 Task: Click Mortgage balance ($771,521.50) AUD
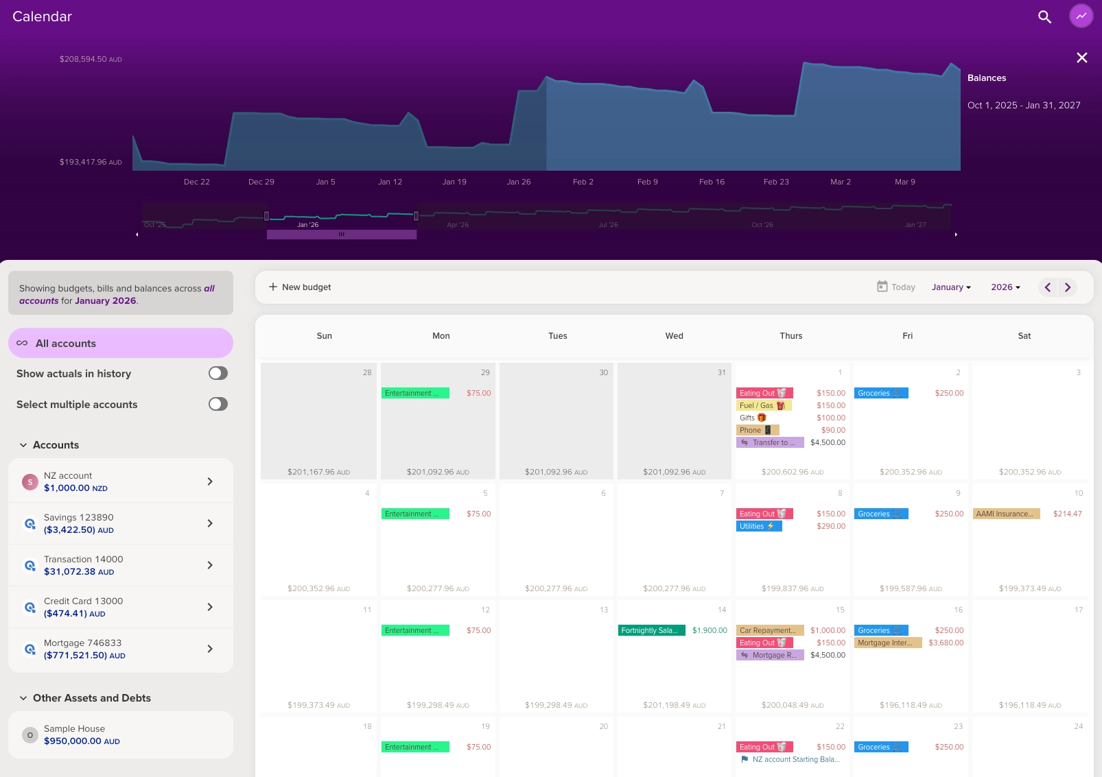[84, 656]
